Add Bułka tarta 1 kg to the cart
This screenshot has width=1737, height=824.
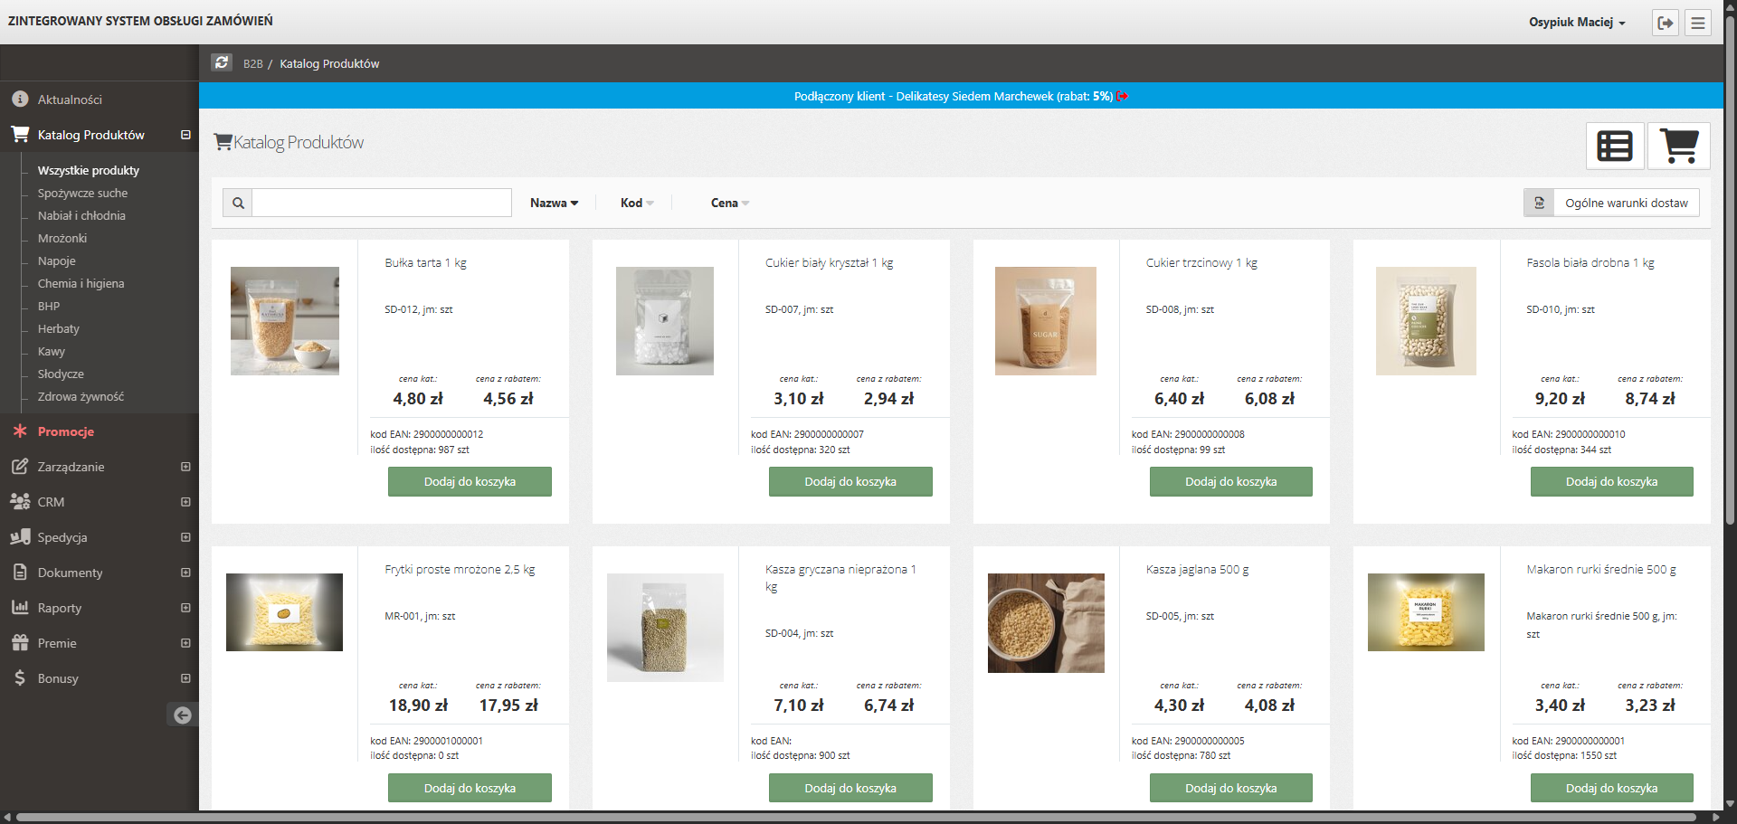point(469,481)
